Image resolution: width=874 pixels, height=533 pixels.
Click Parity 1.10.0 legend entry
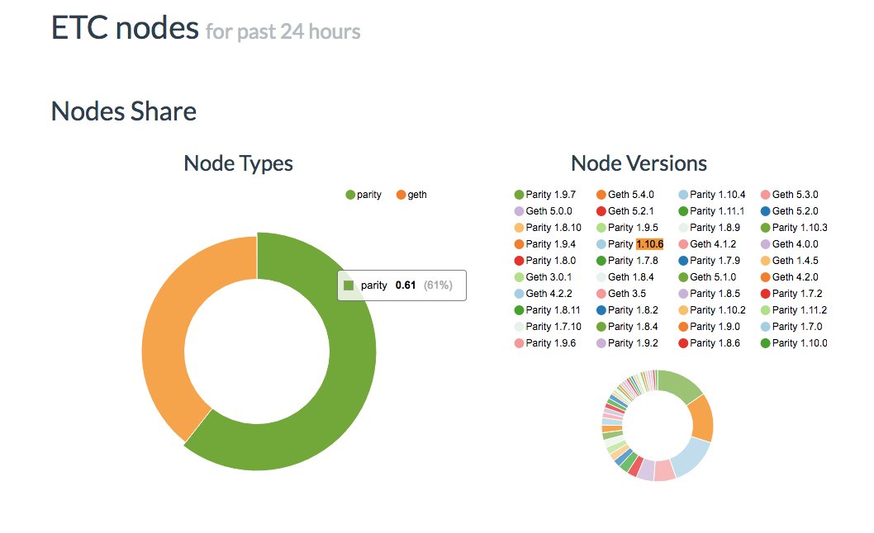[x=795, y=343]
